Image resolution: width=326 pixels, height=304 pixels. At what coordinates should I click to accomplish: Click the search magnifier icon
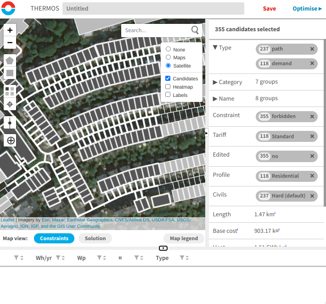[195, 30]
